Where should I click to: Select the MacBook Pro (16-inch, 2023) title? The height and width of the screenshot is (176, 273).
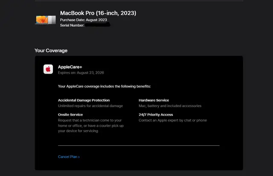(98, 13)
